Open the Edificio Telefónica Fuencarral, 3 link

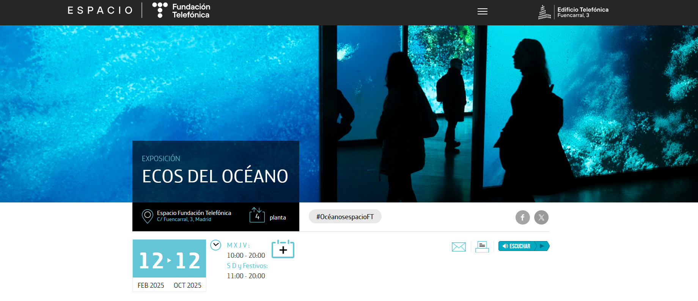pos(583,12)
